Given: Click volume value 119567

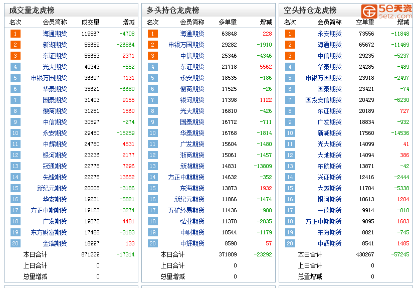Looking at the screenshot, I should tap(91, 34).
